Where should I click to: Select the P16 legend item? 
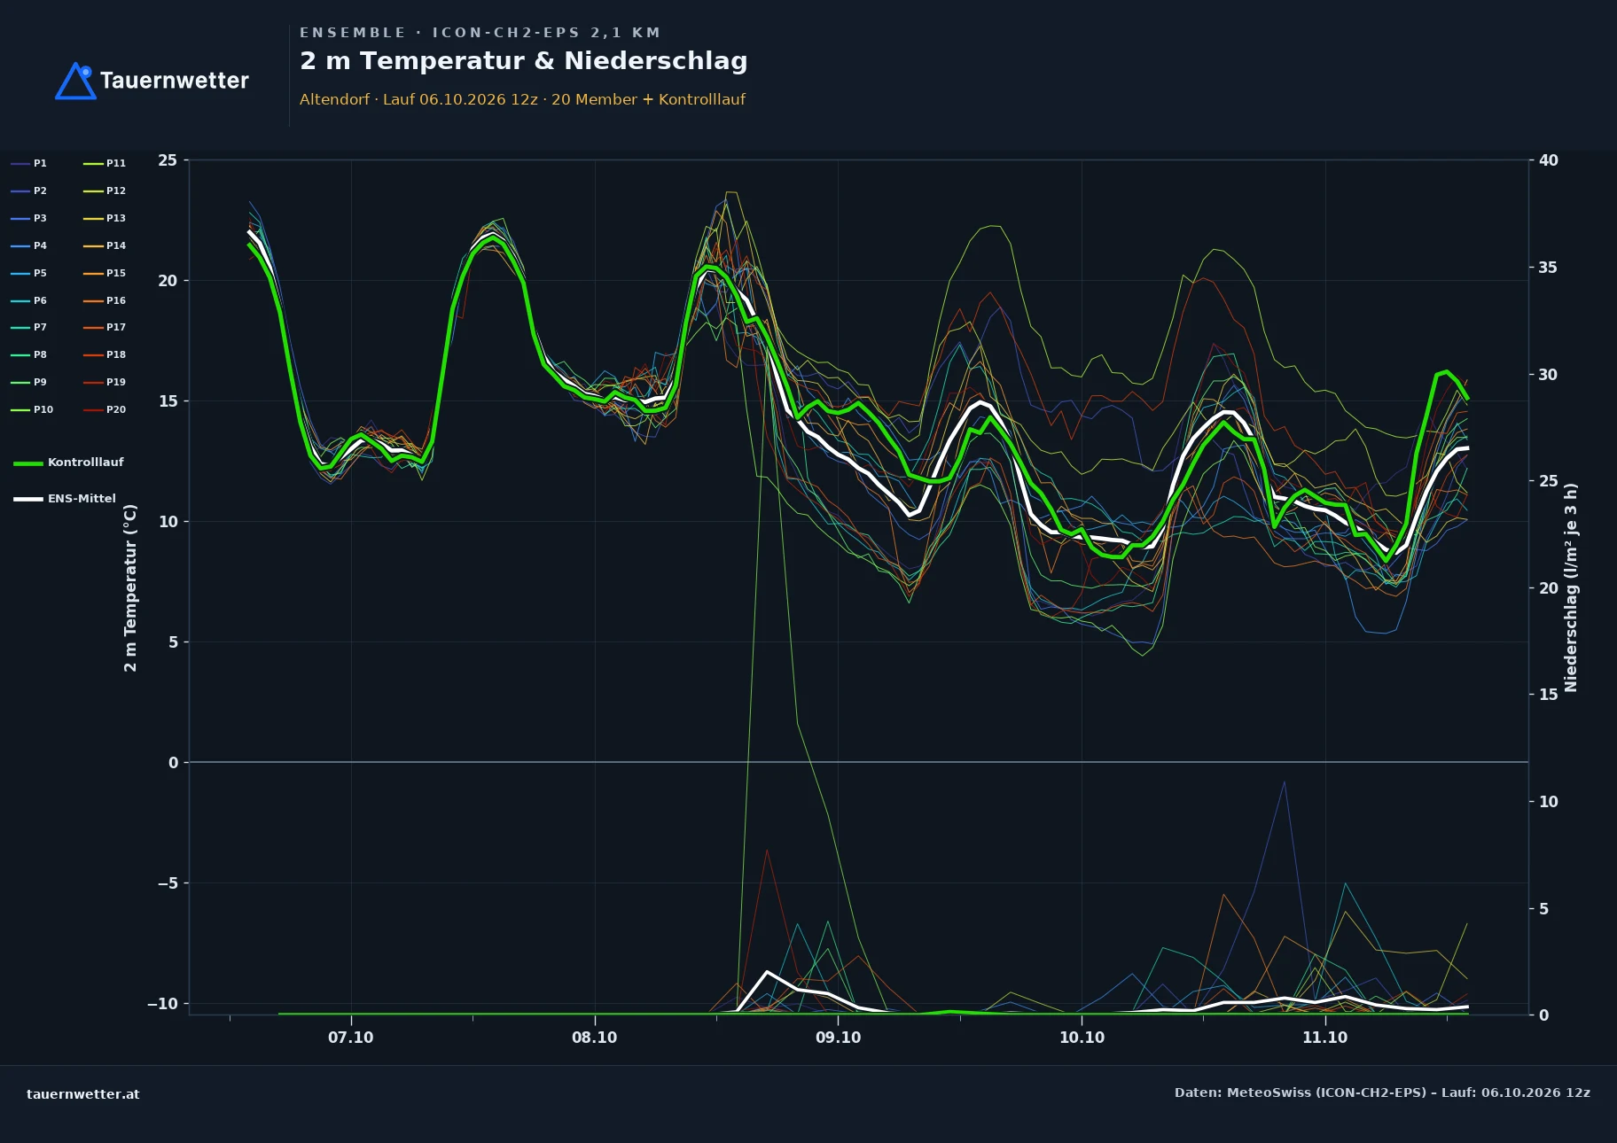click(105, 300)
